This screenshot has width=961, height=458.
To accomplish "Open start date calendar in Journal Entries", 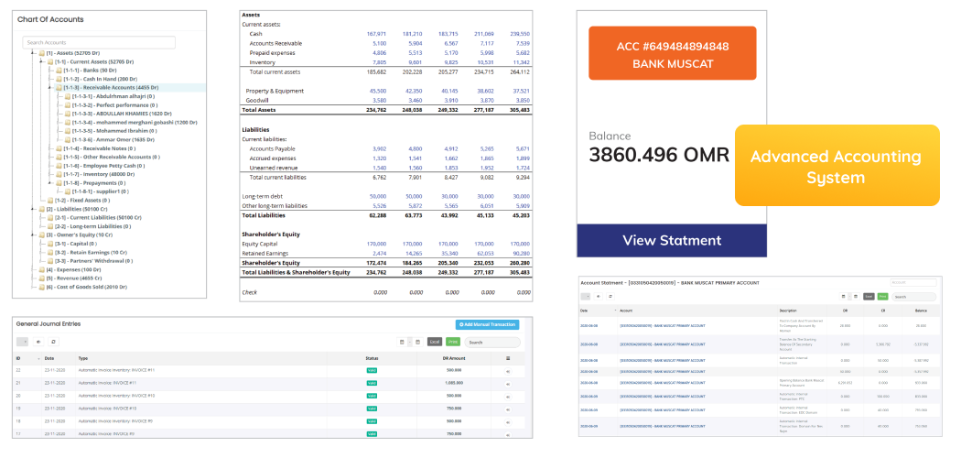I will point(402,342).
